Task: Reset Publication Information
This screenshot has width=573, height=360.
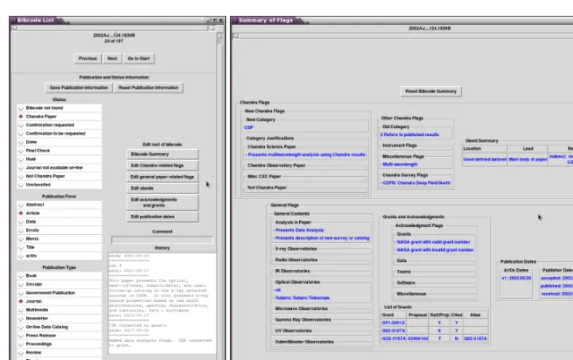Action: tap(149, 87)
